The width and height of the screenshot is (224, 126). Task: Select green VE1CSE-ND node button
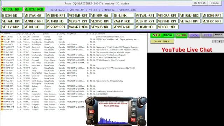[x=12, y=9]
